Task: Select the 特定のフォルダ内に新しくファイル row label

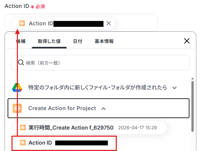Action: 98,88
